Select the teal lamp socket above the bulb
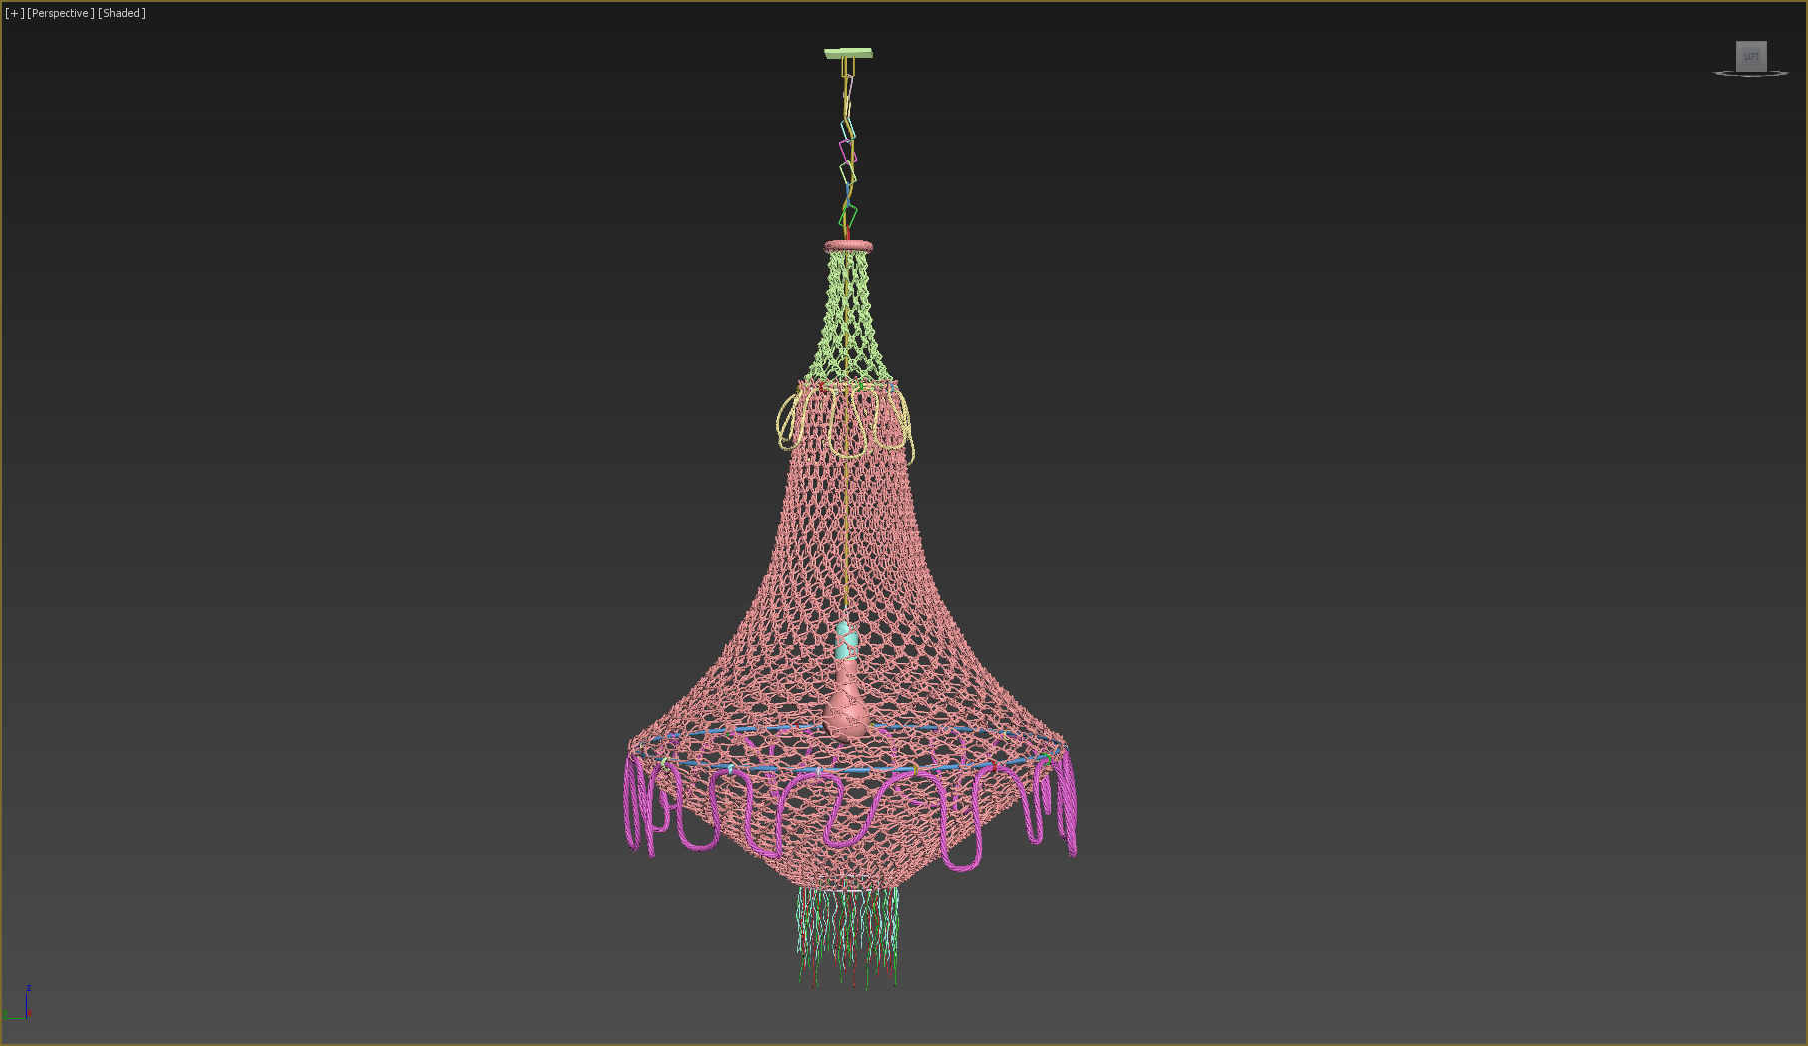This screenshot has height=1046, width=1808. (846, 640)
